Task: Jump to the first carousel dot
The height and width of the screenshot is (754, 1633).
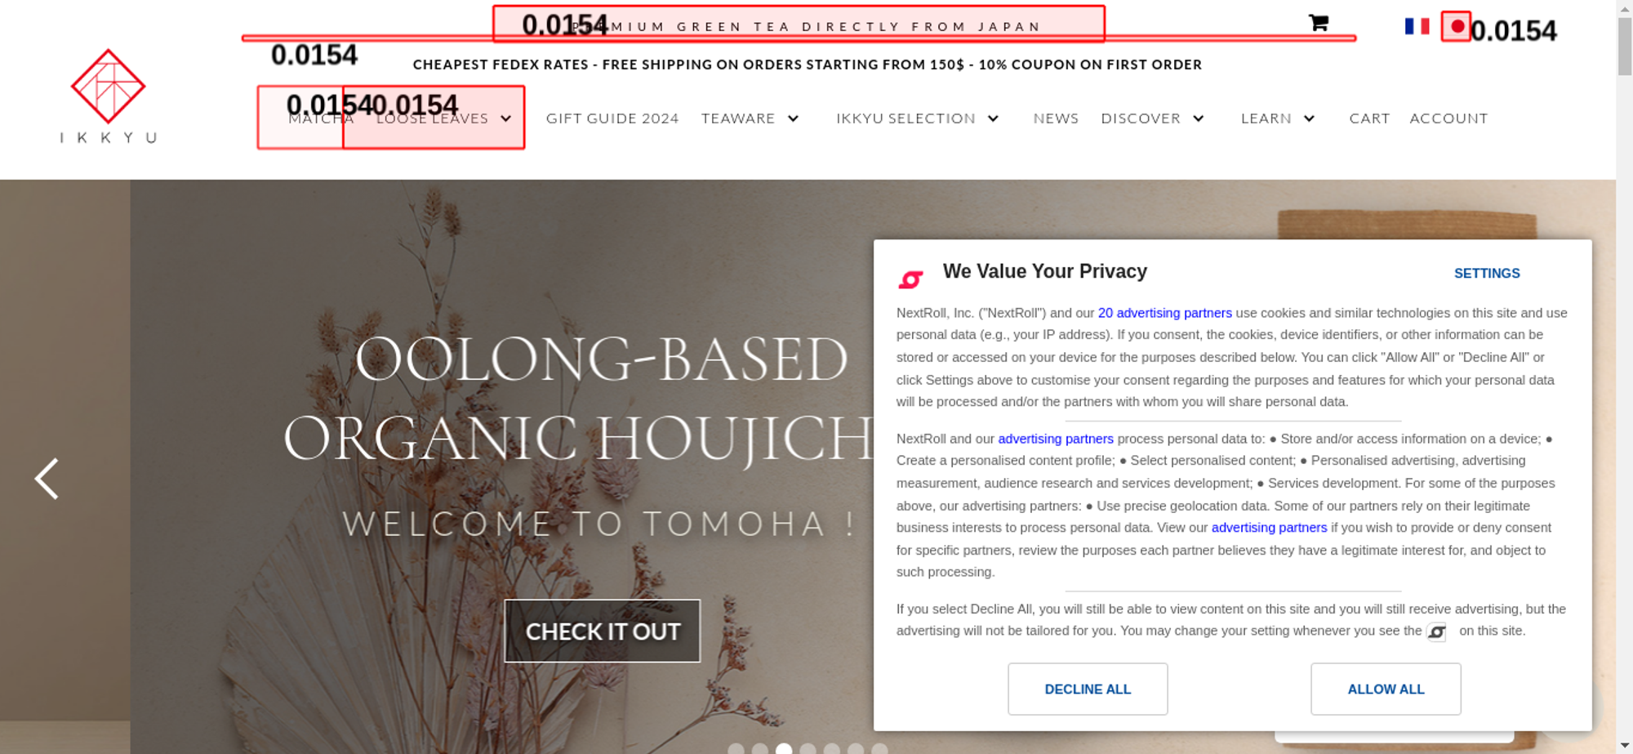Action: pos(736,748)
